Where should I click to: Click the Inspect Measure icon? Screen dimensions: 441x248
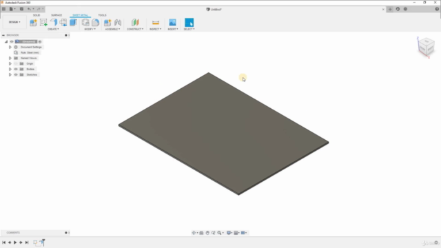156,23
